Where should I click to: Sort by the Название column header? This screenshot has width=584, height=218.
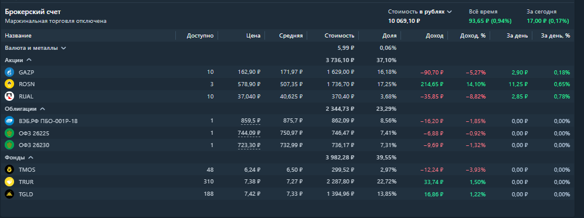pos(18,36)
